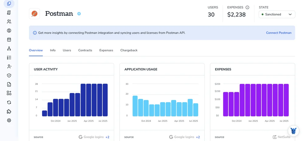Click Apr 2025 label in Expenses chart

click(x=270, y=121)
